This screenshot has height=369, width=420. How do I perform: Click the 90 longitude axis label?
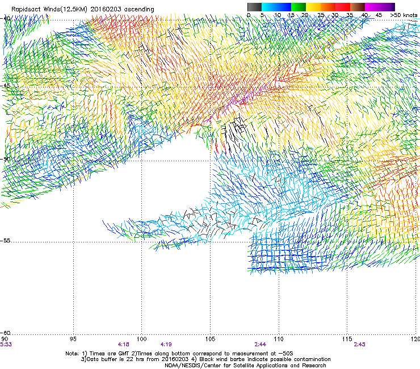point(5,339)
